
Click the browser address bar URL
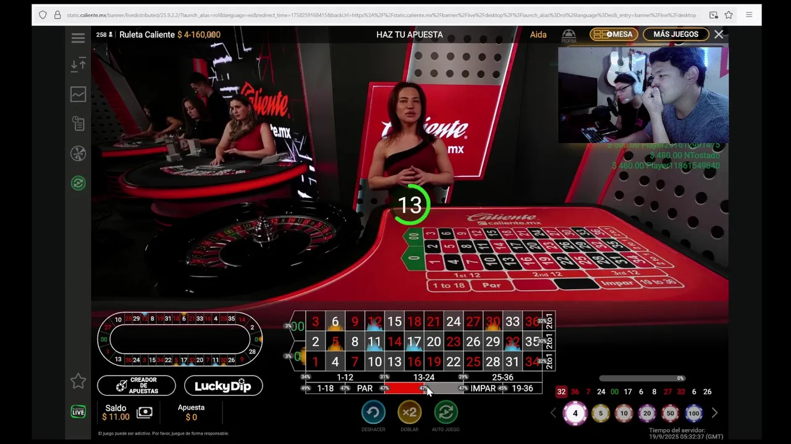tap(381, 15)
